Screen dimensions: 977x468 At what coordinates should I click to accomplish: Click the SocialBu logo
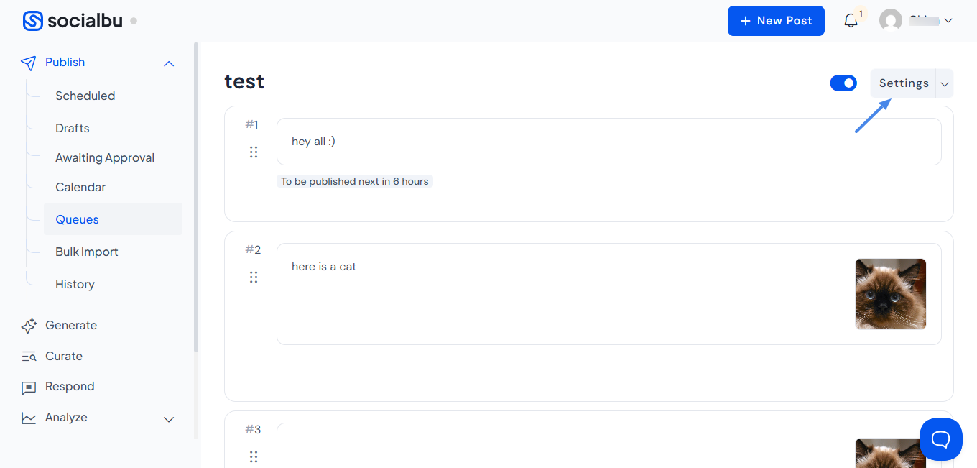pyautogui.click(x=74, y=21)
